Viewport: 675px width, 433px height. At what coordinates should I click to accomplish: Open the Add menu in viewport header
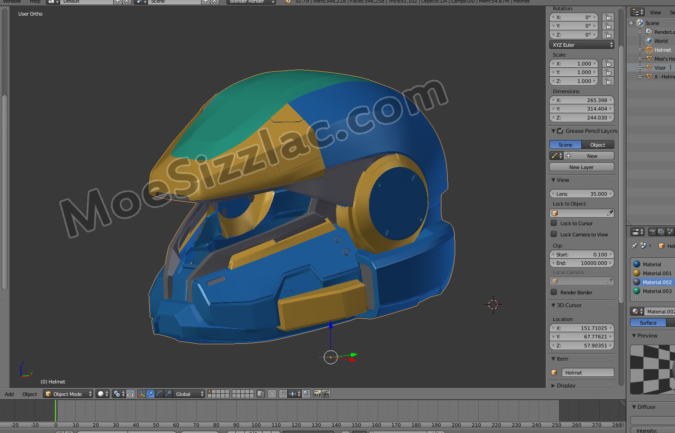(9, 394)
